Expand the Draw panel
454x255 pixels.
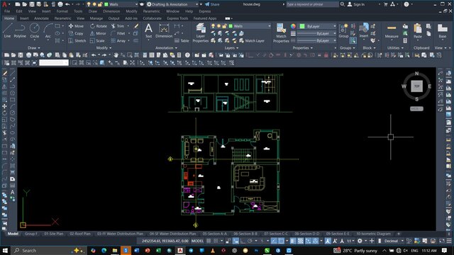tap(34, 48)
